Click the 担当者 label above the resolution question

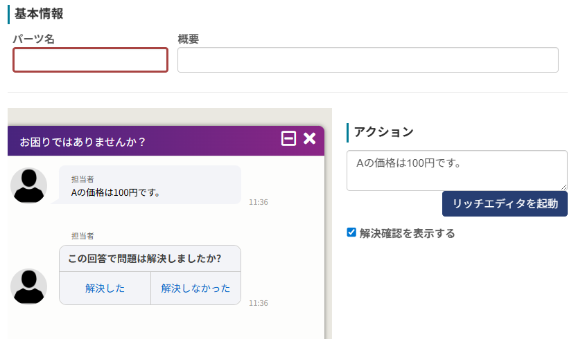[82, 236]
